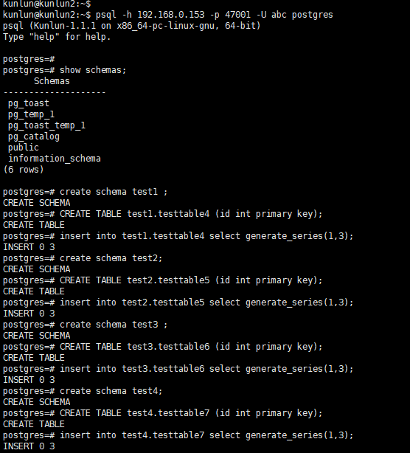This screenshot has width=410, height=453.
Task: Click the last 'INSERT 0 3' output line
Action: [x=29, y=446]
